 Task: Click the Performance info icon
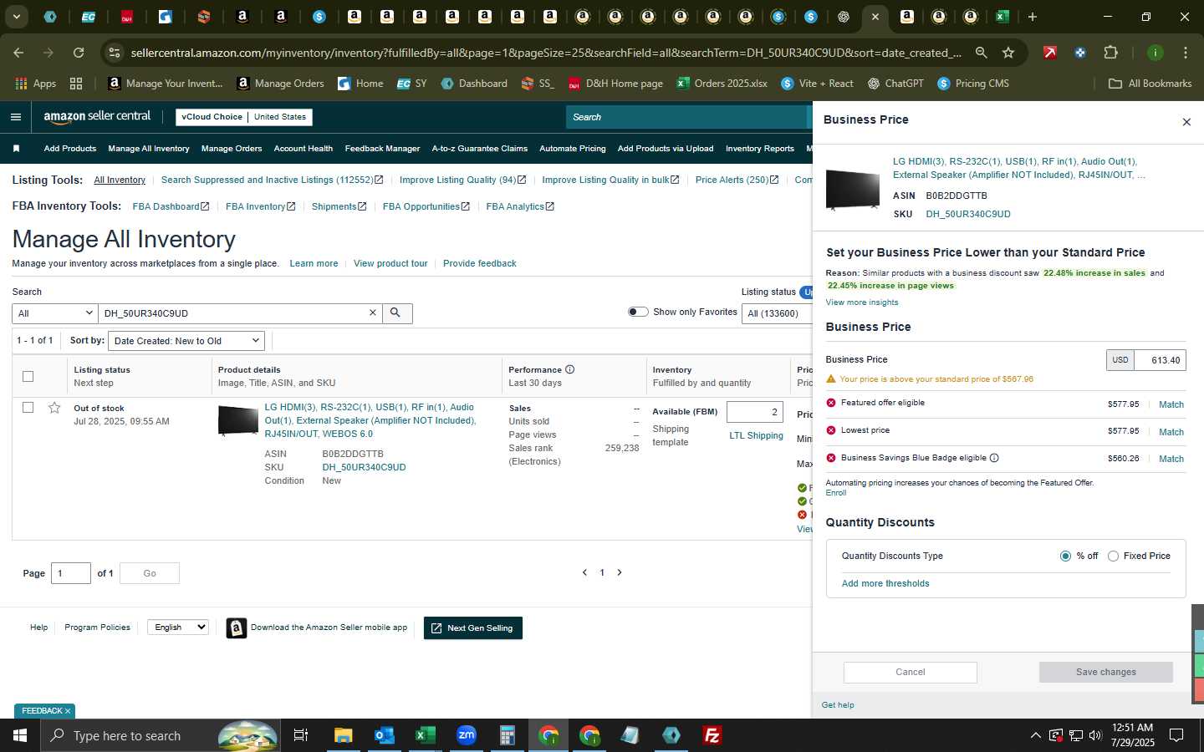pos(569,369)
